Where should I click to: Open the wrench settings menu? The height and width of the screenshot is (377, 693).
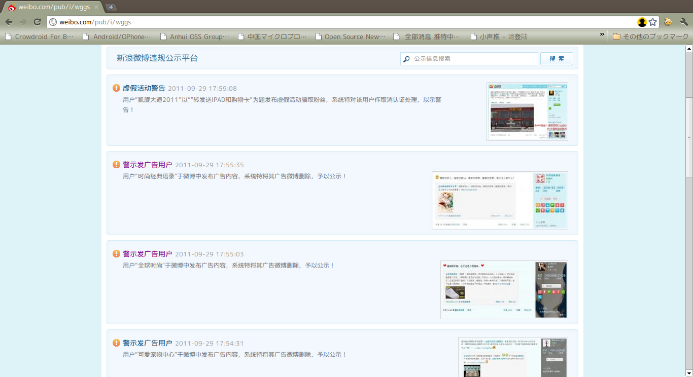pos(684,22)
